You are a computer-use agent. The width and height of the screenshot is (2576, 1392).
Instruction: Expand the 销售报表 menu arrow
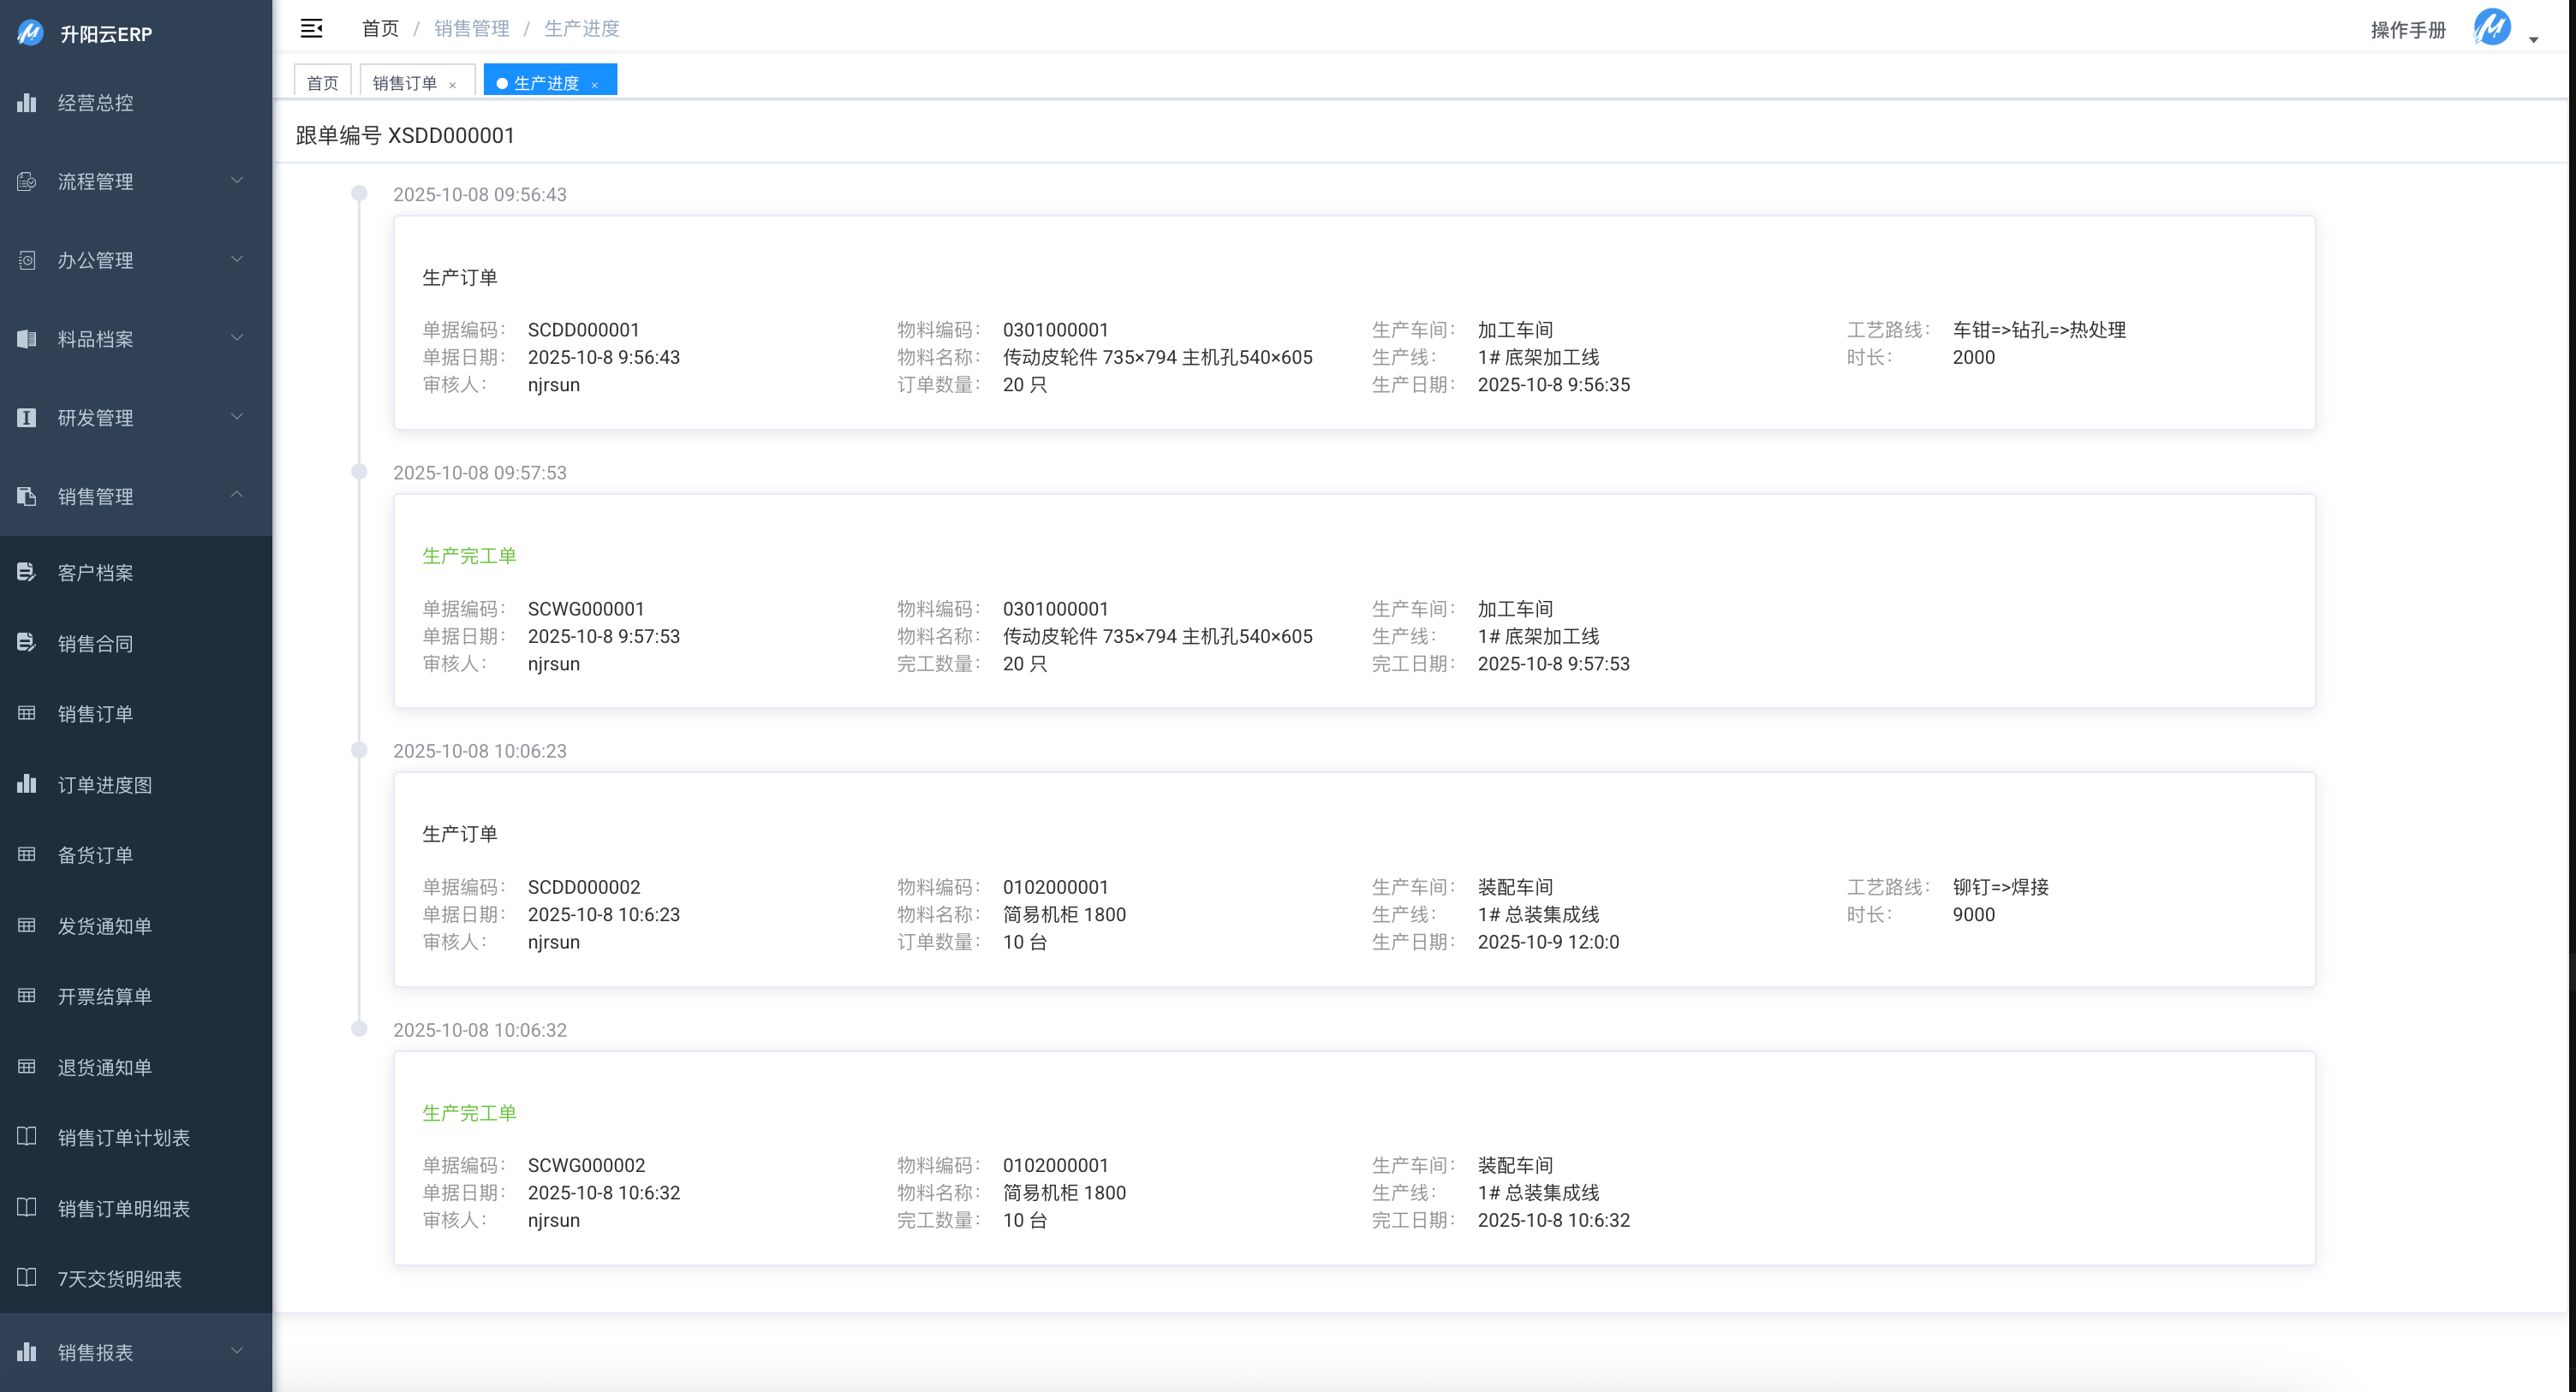pos(237,1351)
